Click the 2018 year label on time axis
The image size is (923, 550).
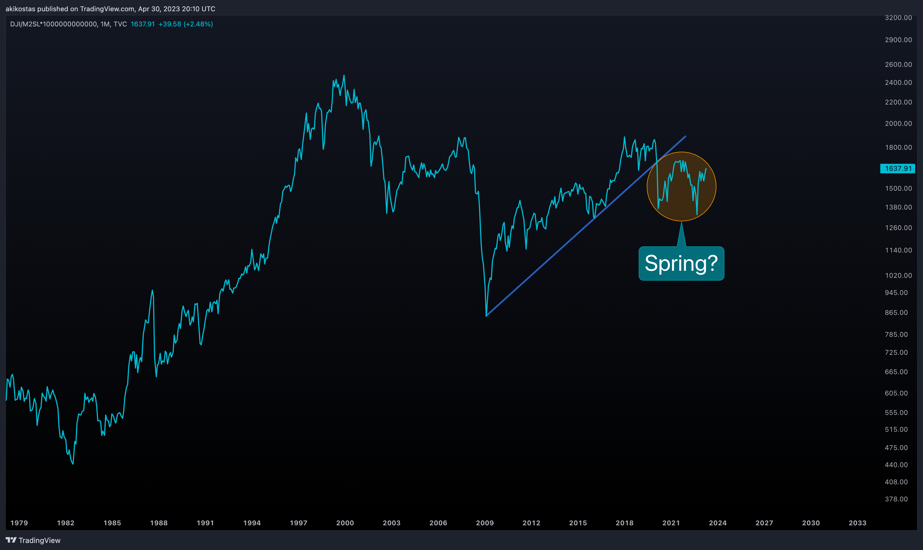point(625,523)
